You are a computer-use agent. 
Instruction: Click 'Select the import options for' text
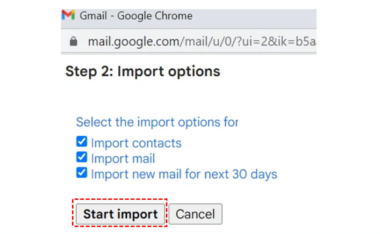157,122
